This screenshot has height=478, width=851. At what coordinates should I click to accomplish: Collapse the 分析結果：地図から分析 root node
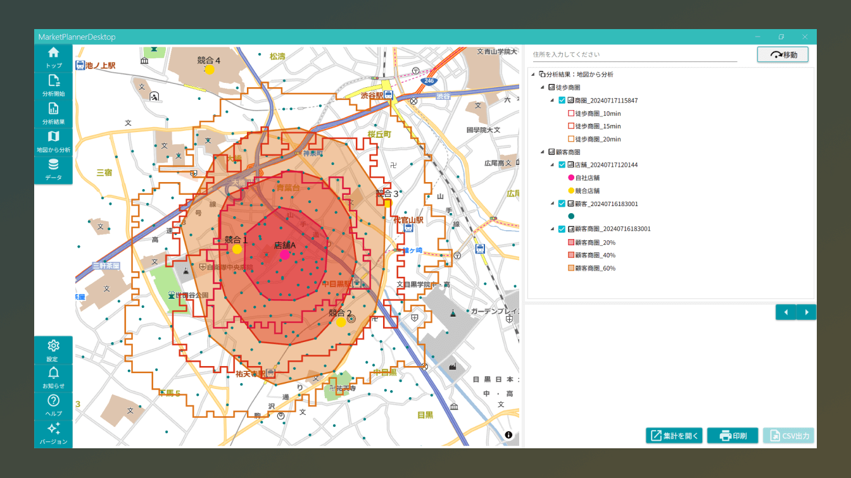pyautogui.click(x=533, y=75)
